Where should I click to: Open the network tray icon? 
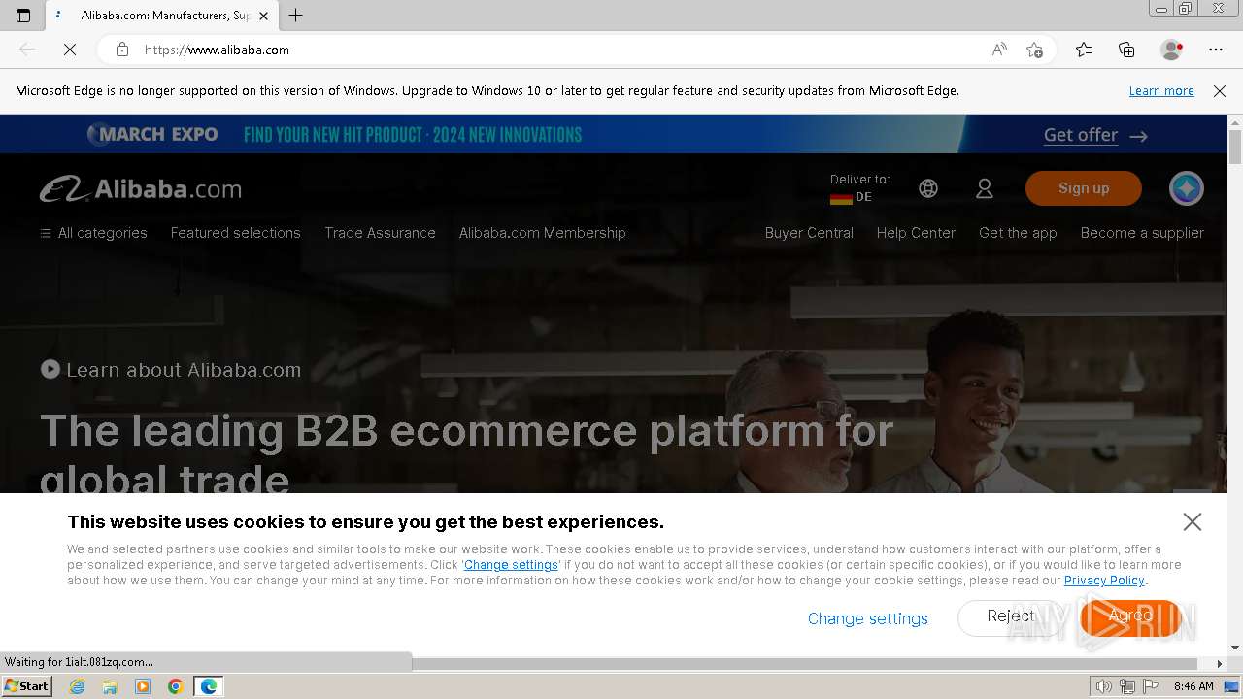1126,686
